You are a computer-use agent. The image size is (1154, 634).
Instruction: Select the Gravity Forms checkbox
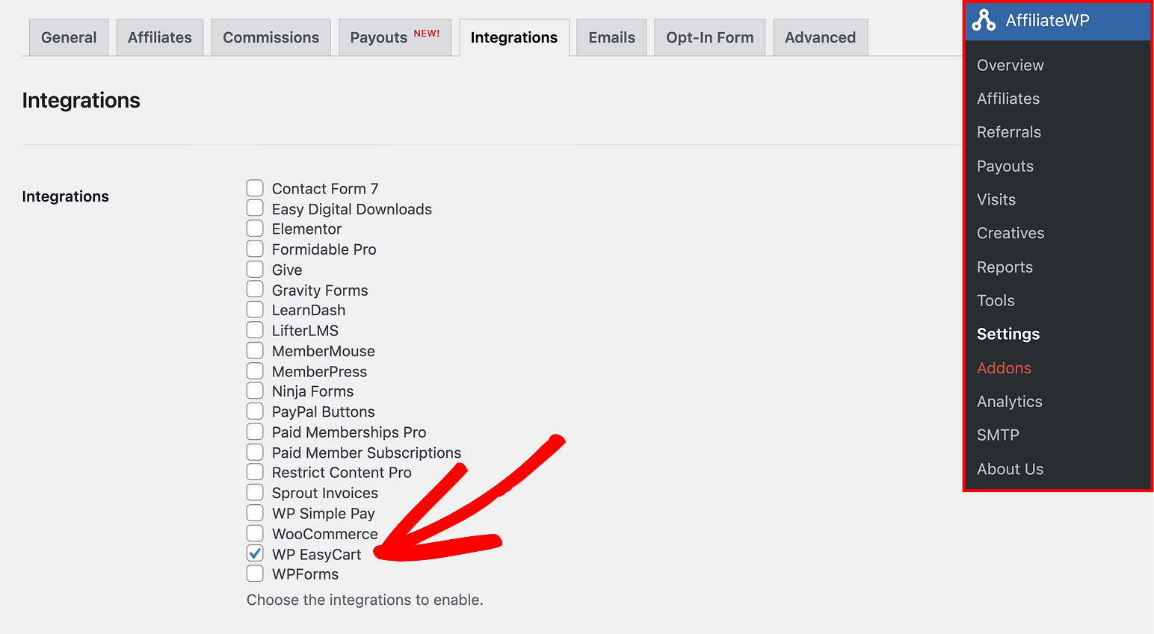tap(255, 290)
